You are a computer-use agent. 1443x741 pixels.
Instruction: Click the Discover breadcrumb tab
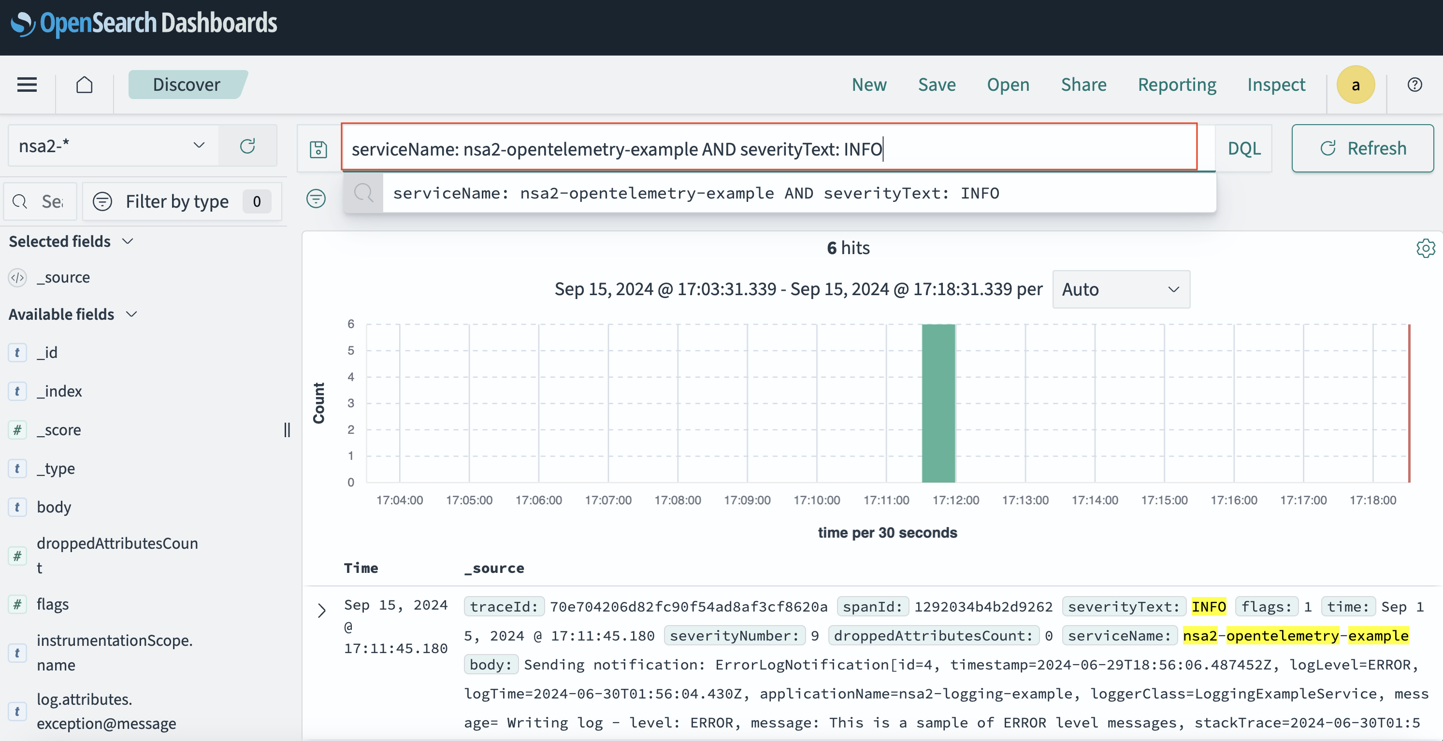pyautogui.click(x=187, y=85)
